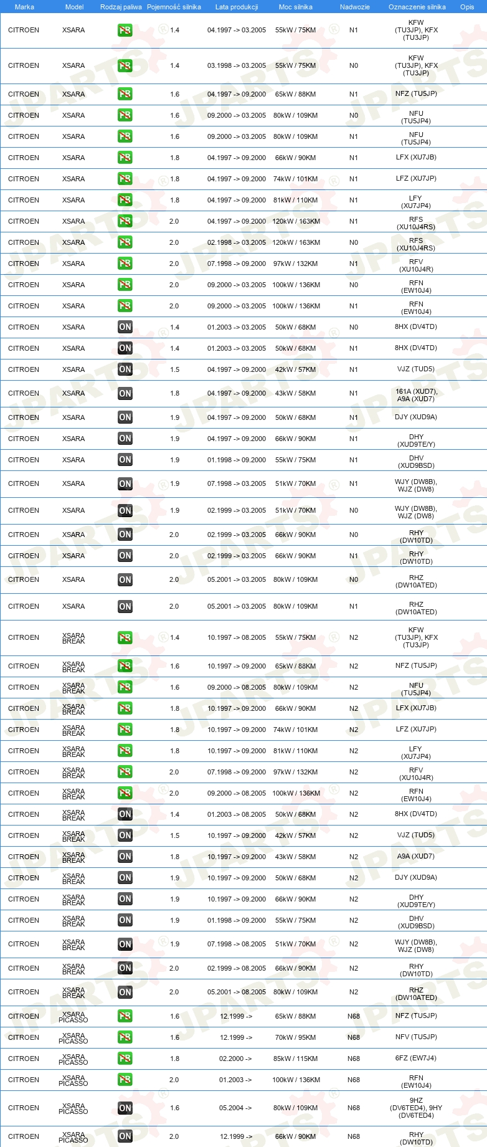Select the petrol fuel icon in the Xsara 74kW / 101KM N1 row
Viewport: 487px width, 1147px height.
(125, 179)
